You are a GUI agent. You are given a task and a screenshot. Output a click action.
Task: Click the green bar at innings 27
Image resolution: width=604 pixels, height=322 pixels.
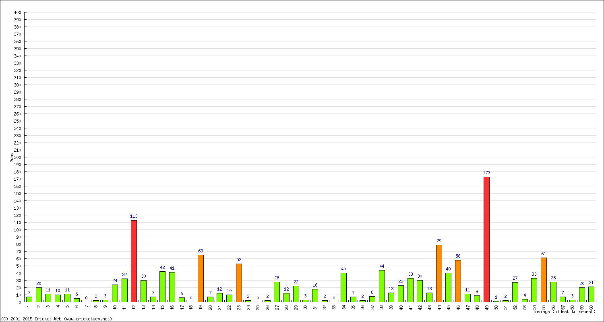click(277, 292)
